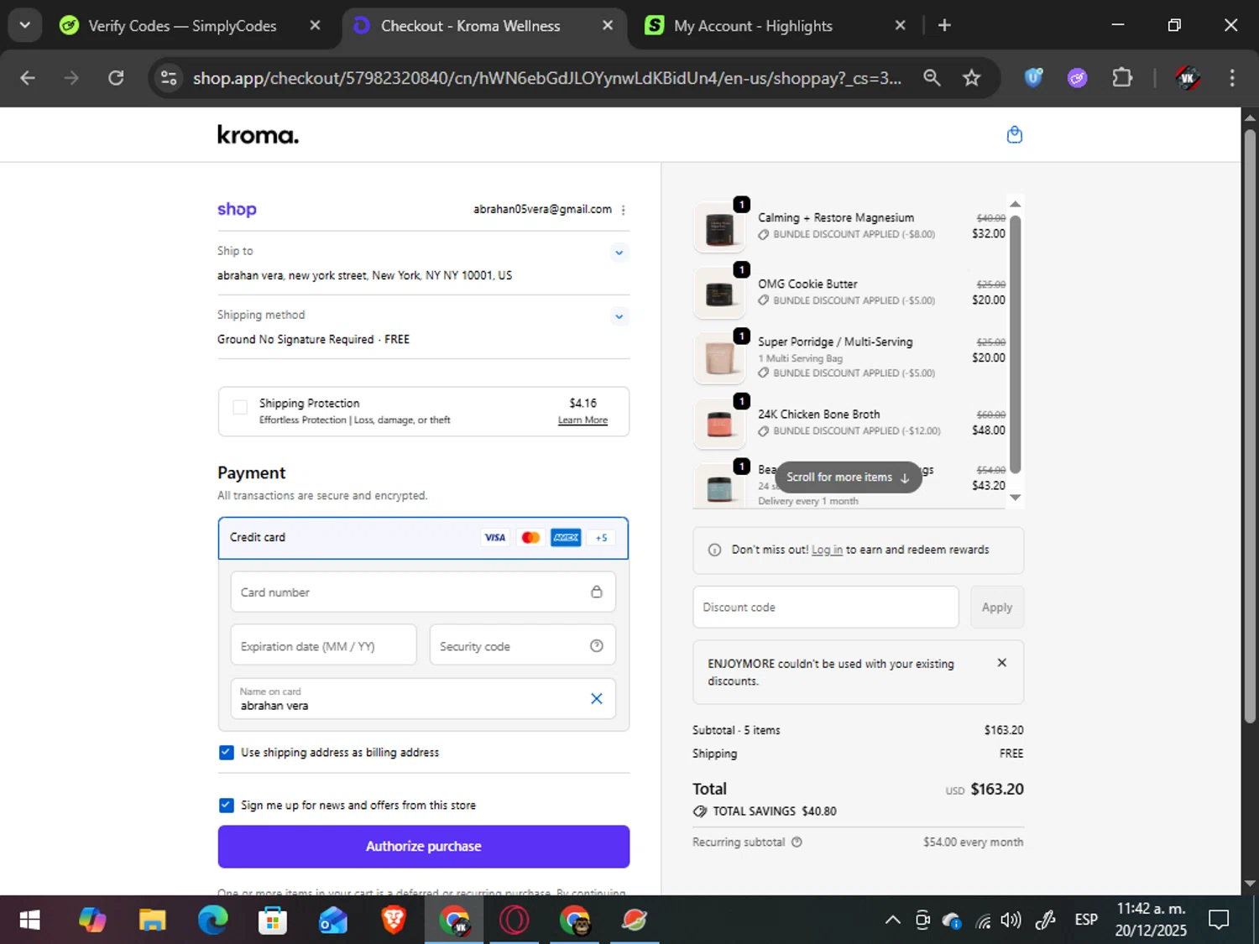The width and height of the screenshot is (1259, 944).
Task: Select the Credit card payment option
Action: tap(423, 538)
